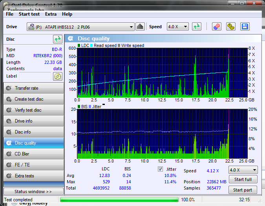Click the Disc quality sidebar icon
This screenshot has height=206, width=265.
click(x=9, y=143)
